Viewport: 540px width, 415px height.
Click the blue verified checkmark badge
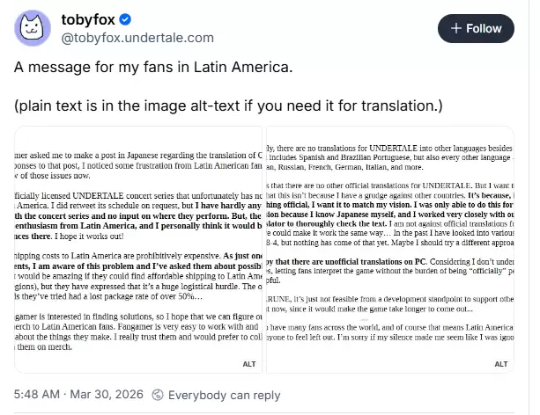(x=127, y=19)
